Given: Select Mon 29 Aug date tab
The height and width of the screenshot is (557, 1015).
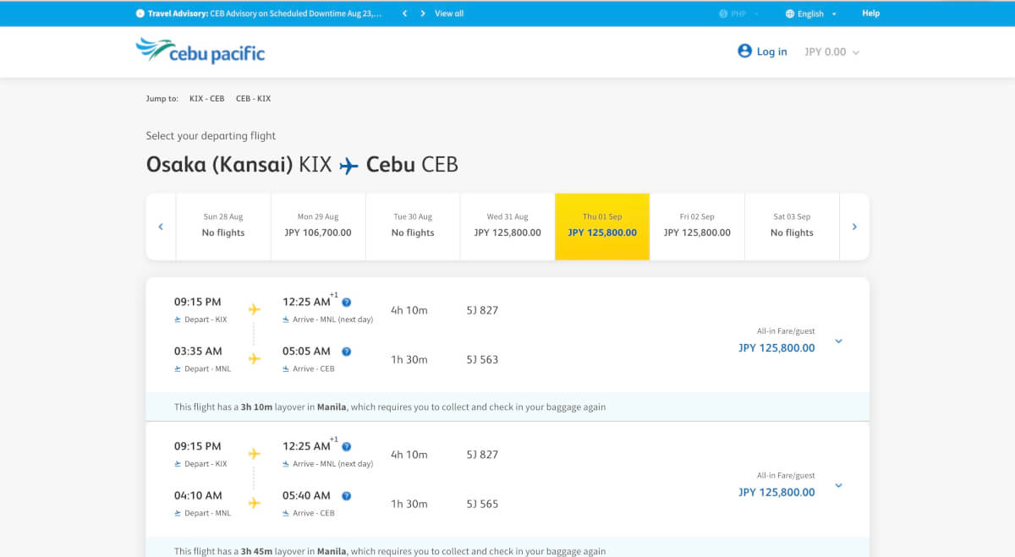Looking at the screenshot, I should 318,226.
